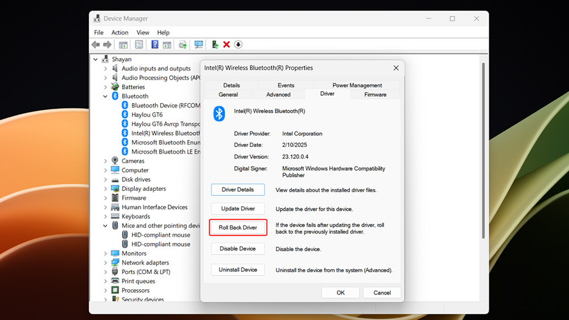Toggle the show/hide console tree icon
This screenshot has height=320, width=569.
coord(123,44)
